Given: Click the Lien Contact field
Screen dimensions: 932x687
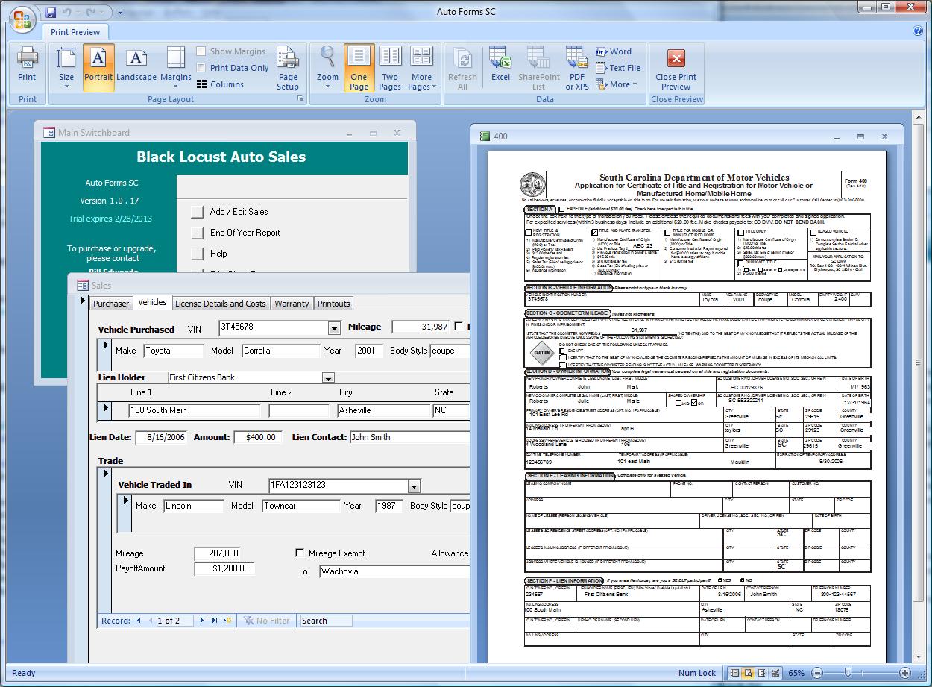Looking at the screenshot, I should click(x=409, y=437).
